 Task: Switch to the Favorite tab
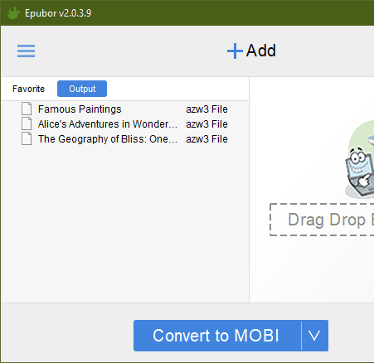pos(28,89)
